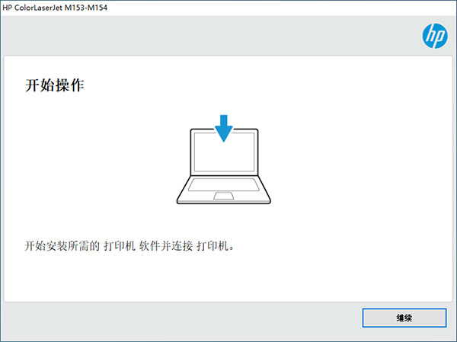Click the 软件并连接 text in the description
The height and width of the screenshot is (342, 457).
(165, 246)
